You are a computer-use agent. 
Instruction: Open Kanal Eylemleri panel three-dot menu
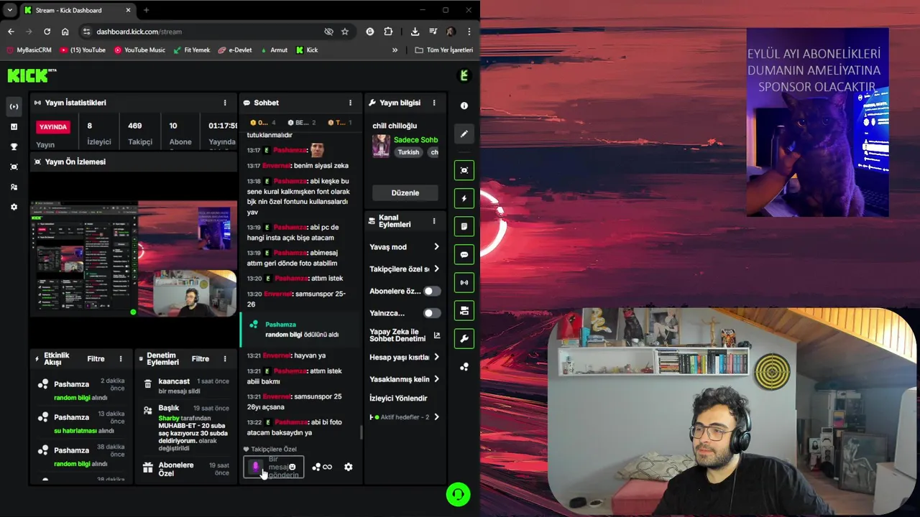click(434, 221)
